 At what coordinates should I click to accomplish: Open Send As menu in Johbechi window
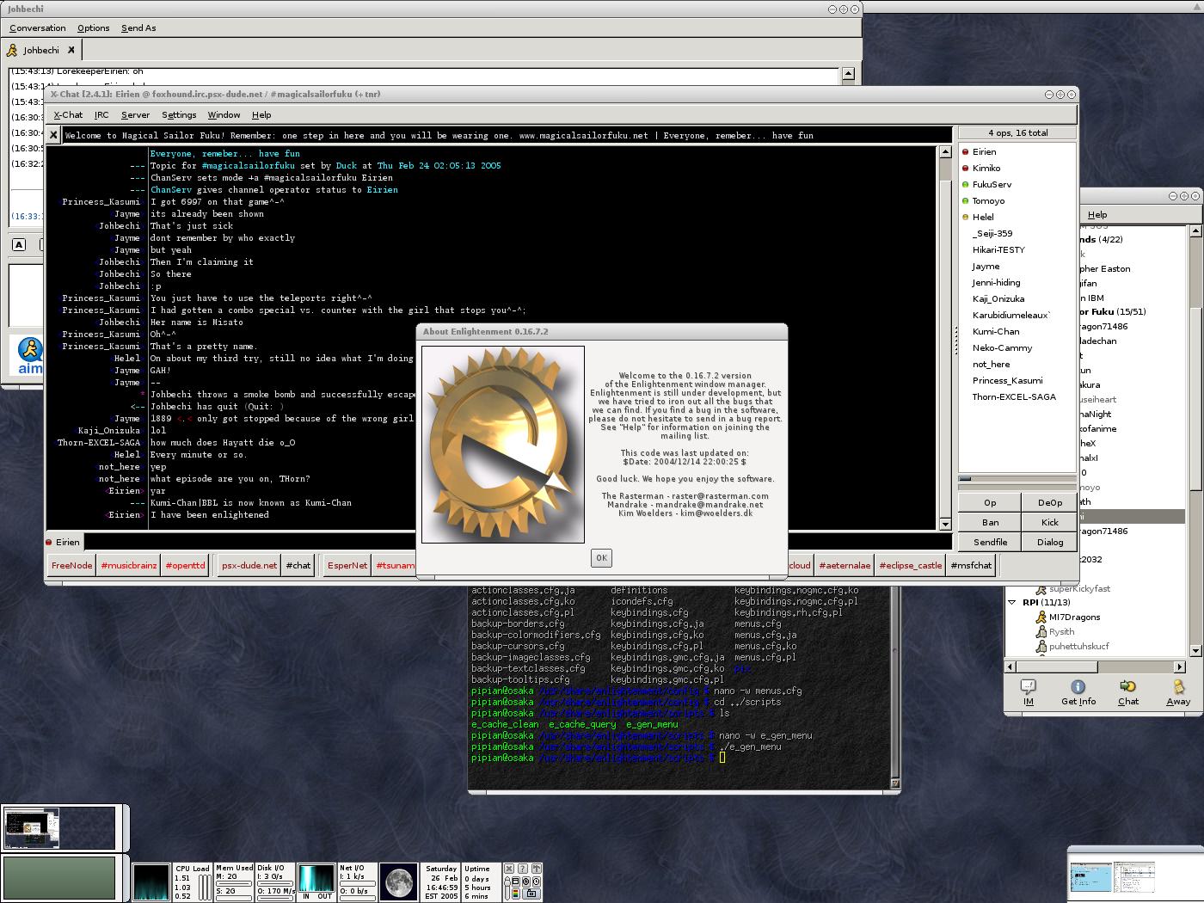click(x=138, y=28)
